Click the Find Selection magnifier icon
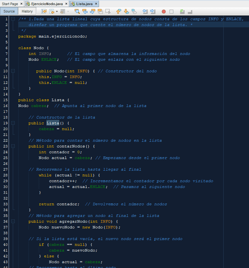The width and height of the screenshot is (249, 268). (77, 12)
